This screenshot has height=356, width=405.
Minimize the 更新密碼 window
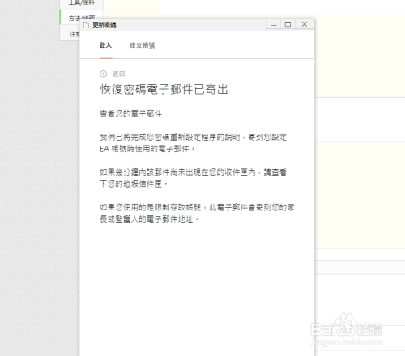[x=274, y=24]
